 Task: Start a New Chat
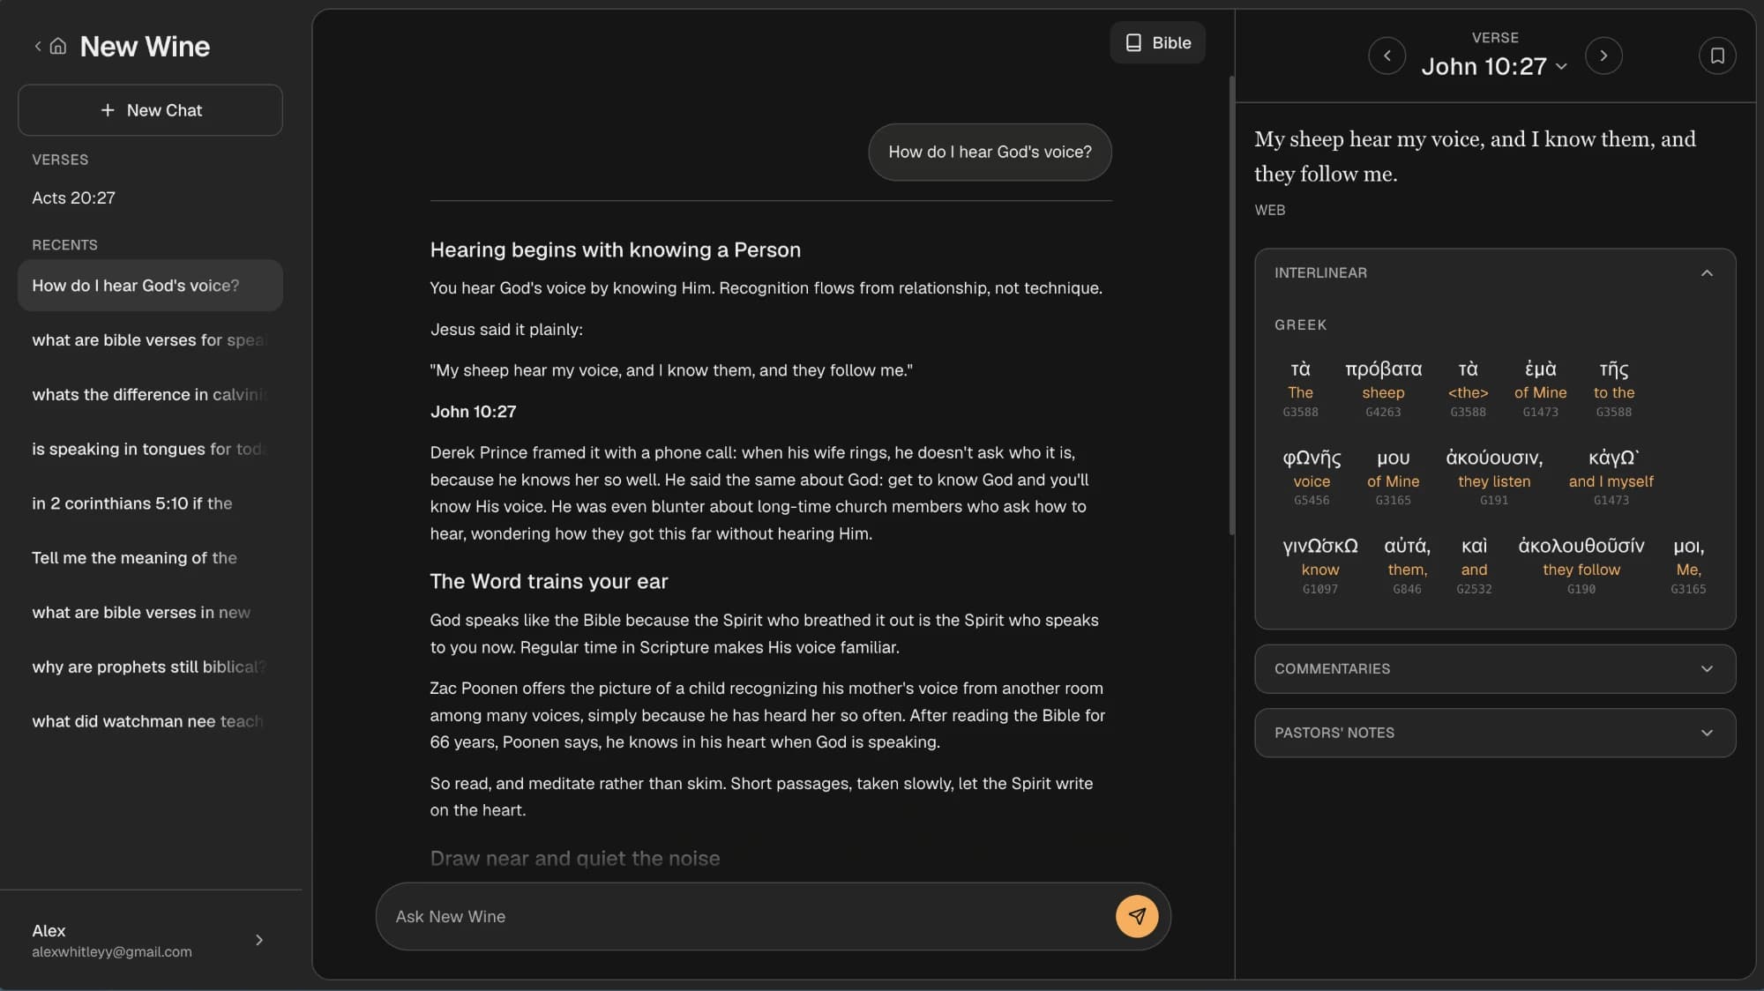150,110
